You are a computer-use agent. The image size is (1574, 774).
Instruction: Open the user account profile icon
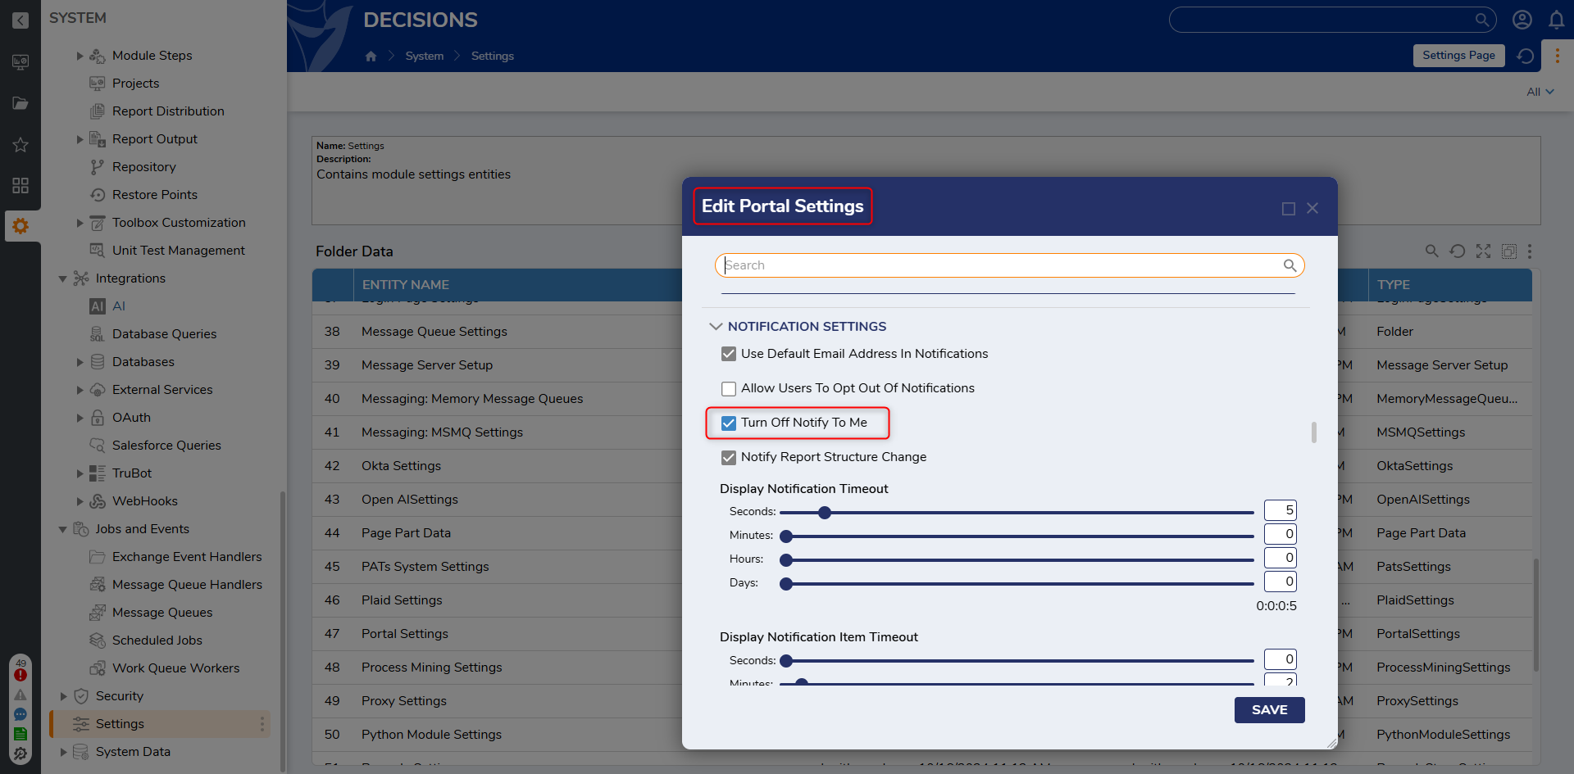click(1522, 20)
